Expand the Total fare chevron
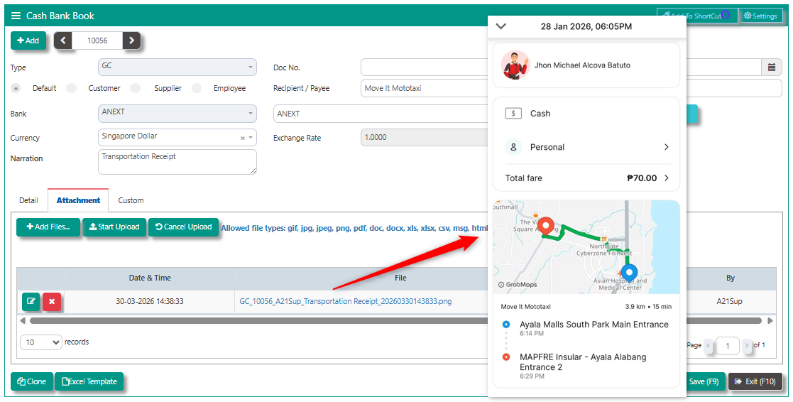Viewport: 793px width, 402px height. [666, 178]
